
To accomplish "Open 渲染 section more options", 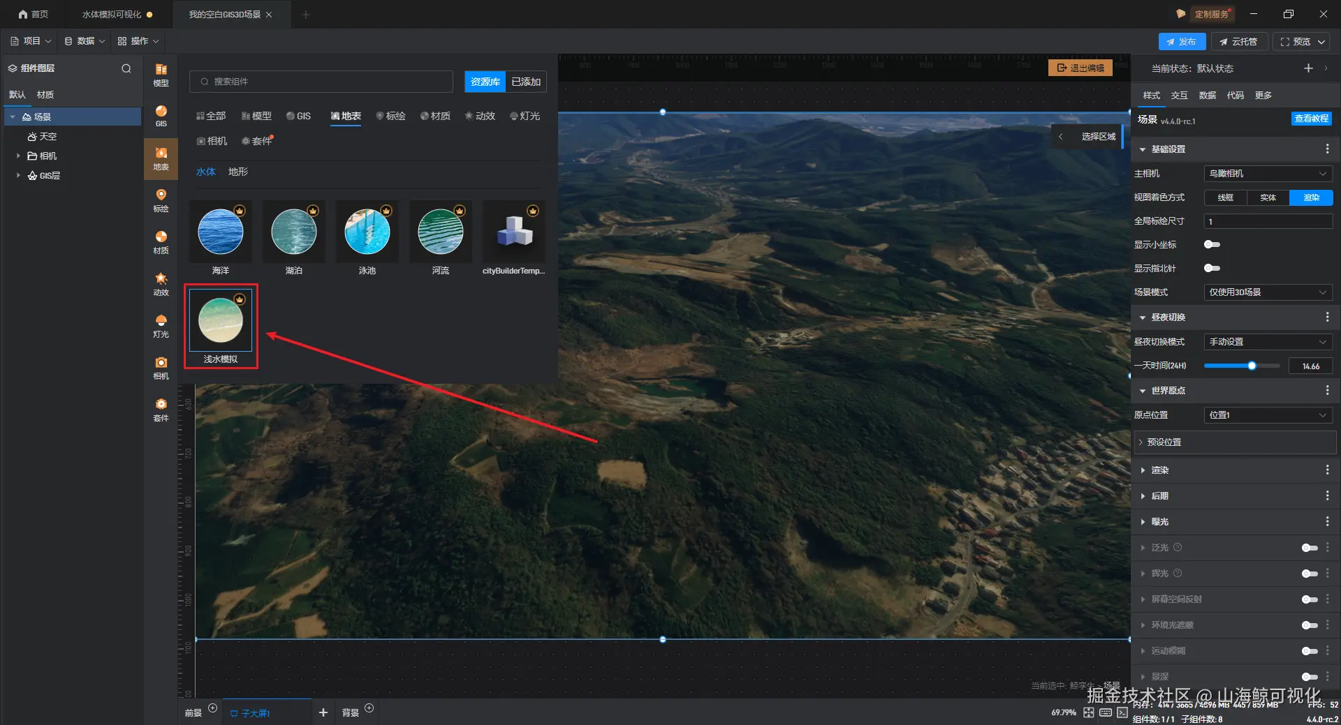I will (x=1327, y=470).
